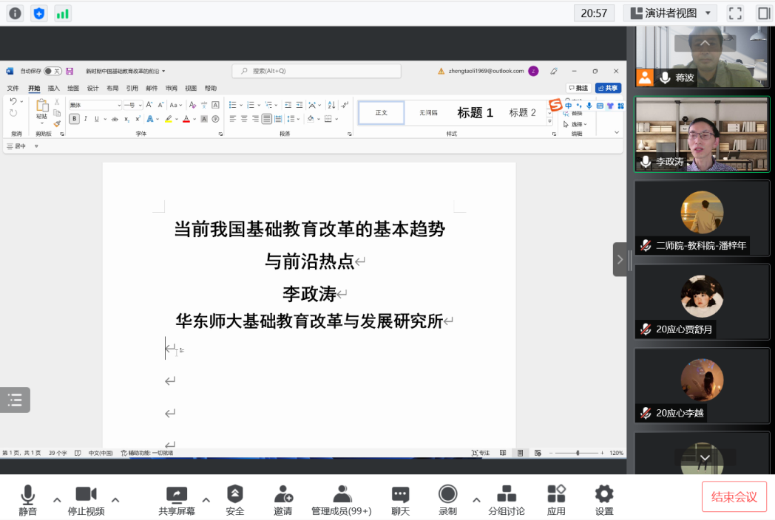
Task: Open the meeting info icon
Action: click(15, 13)
